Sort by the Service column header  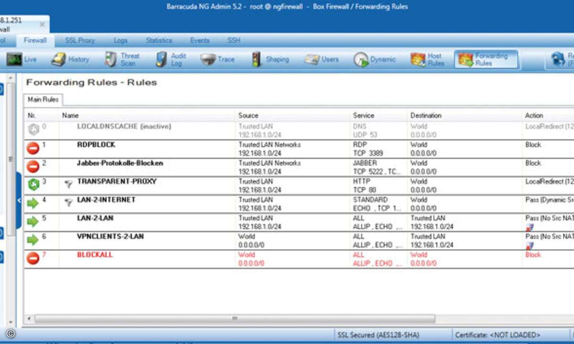point(378,115)
